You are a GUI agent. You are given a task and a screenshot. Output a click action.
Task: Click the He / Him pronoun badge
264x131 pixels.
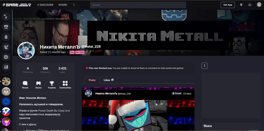(x=80, y=52)
